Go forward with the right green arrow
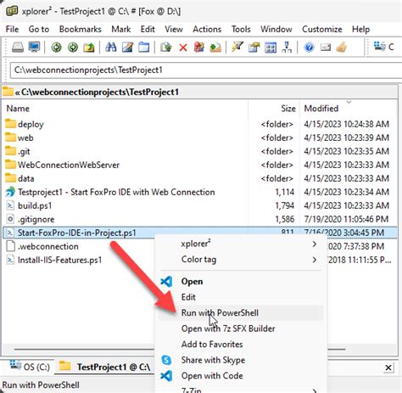 tap(73, 48)
